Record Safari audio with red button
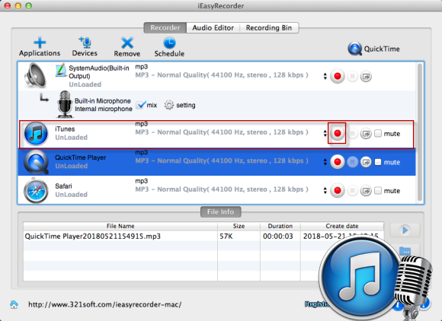 [338, 191]
